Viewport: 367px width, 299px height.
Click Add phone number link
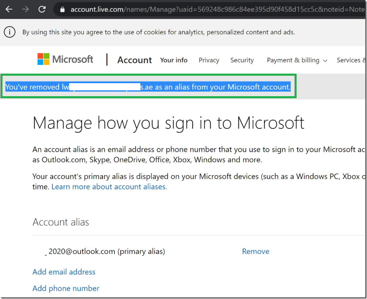66,289
